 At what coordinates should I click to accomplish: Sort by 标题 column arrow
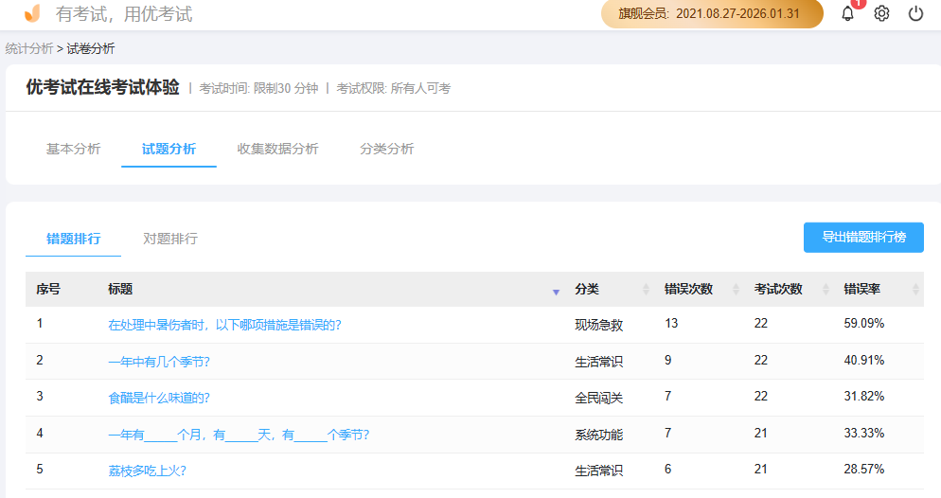click(x=556, y=291)
